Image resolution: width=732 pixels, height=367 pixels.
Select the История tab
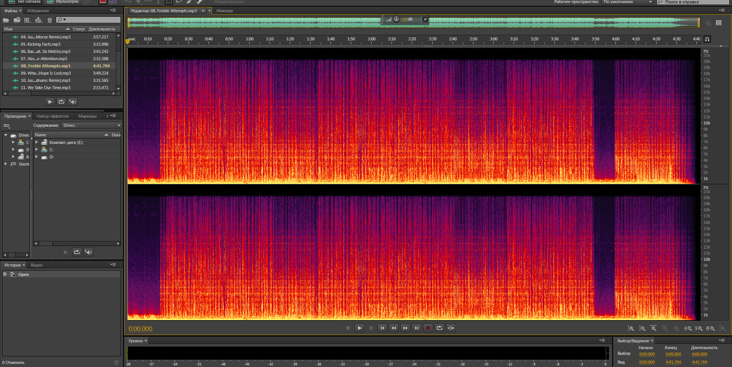point(13,265)
